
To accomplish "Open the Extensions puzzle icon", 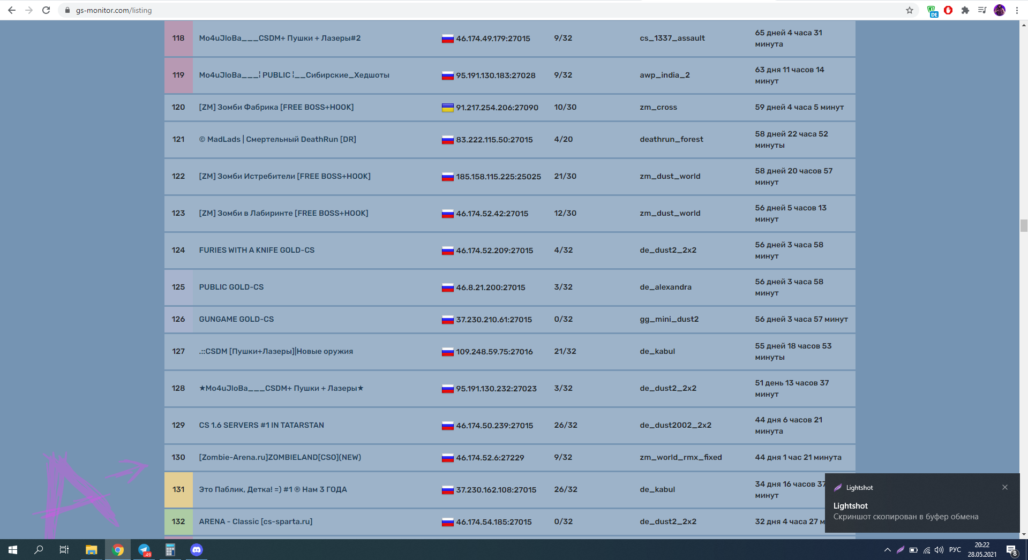I will pyautogui.click(x=965, y=10).
